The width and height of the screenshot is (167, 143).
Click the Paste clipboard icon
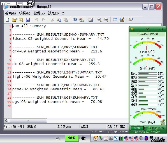coord(66,20)
